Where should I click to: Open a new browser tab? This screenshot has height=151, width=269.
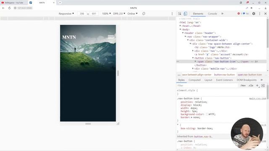point(60,3)
